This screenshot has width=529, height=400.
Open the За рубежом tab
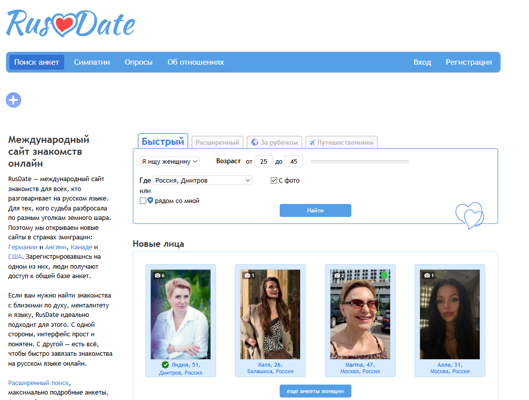275,142
